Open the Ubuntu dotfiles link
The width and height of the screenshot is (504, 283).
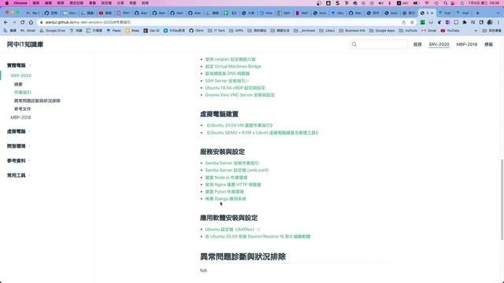[x=232, y=229]
